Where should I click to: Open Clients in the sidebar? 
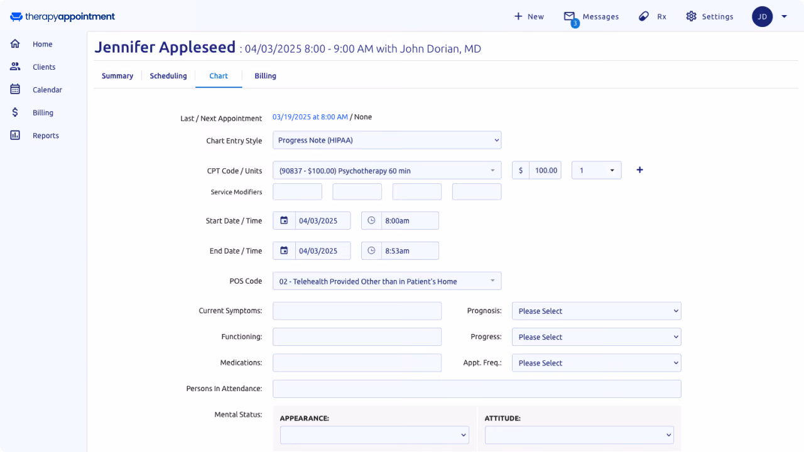44,67
